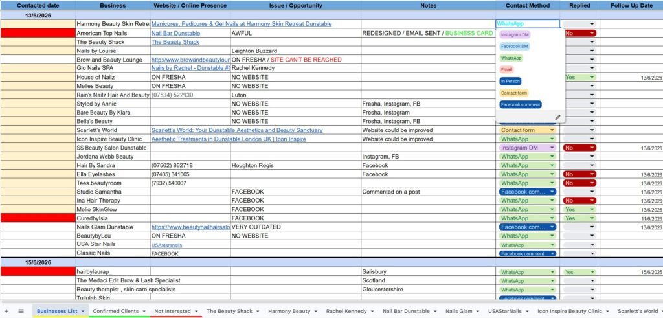Open the USAStarNails tab menu arrow
The width and height of the screenshot is (663, 318).
[527, 312]
